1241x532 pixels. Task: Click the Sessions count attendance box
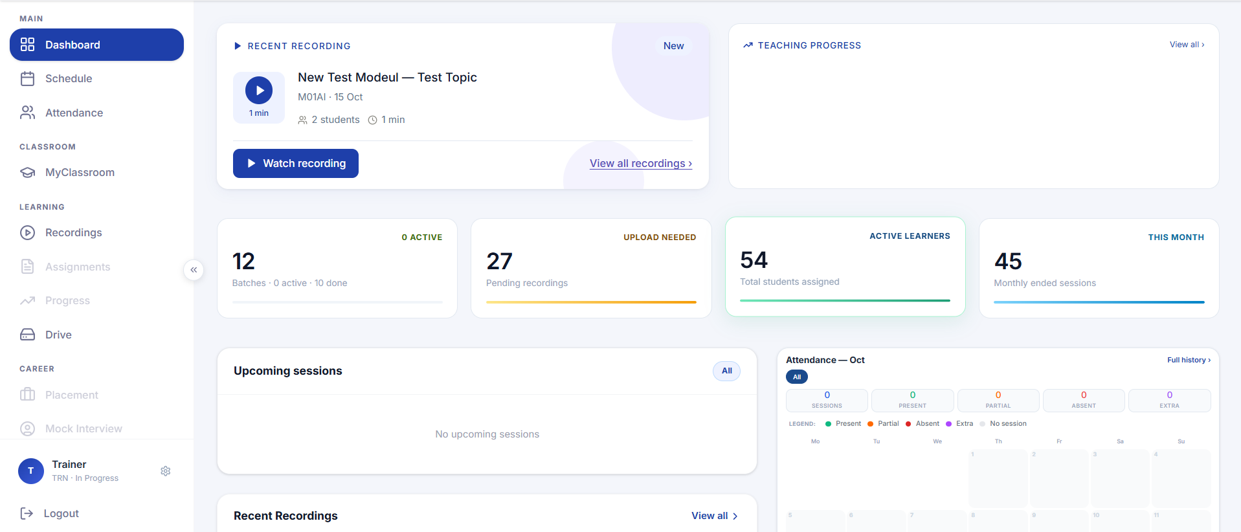pyautogui.click(x=827, y=401)
